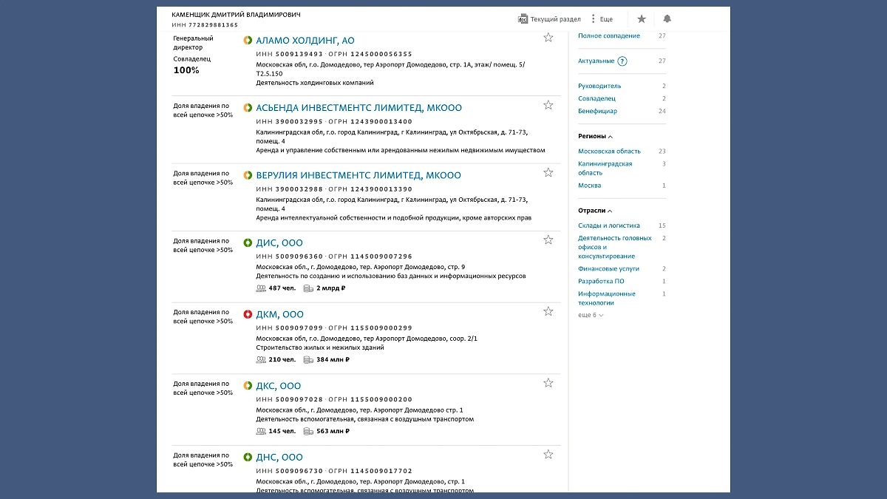Click the red status icon beside ДКМ, ООО
This screenshot has width=887, height=499.
coord(248,314)
